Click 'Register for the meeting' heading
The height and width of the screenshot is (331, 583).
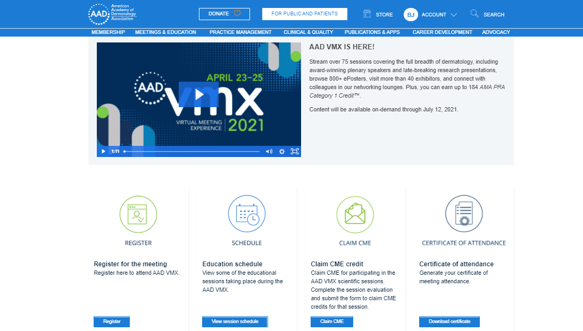pos(130,264)
